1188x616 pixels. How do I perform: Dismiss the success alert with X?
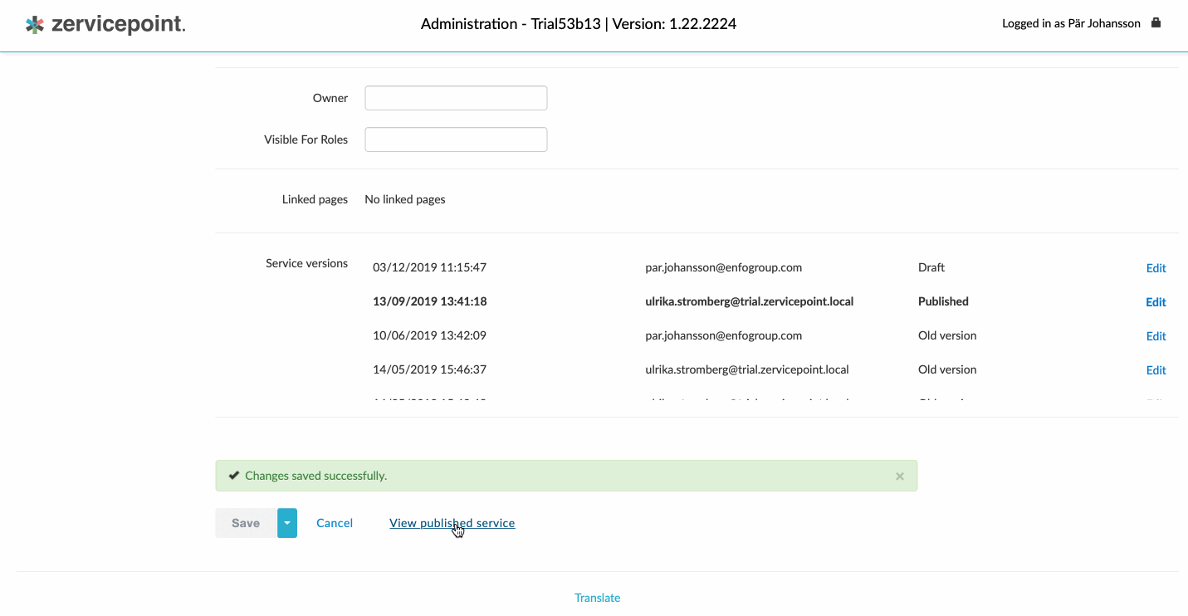pos(899,477)
